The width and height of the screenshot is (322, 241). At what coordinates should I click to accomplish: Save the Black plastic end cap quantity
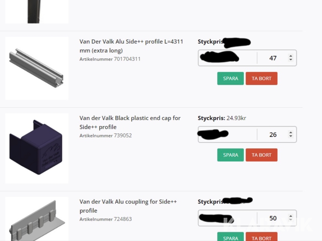230,155
